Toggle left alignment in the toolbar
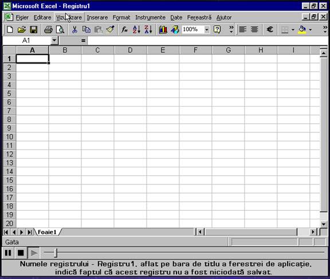The image size is (330, 279). pos(243,29)
